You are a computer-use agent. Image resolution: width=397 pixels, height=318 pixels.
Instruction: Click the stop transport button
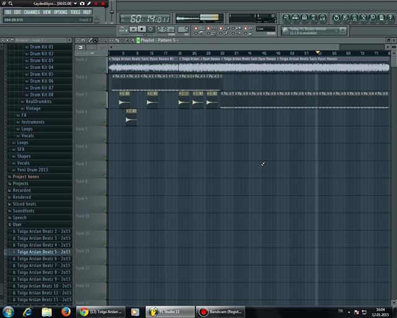[142, 29]
